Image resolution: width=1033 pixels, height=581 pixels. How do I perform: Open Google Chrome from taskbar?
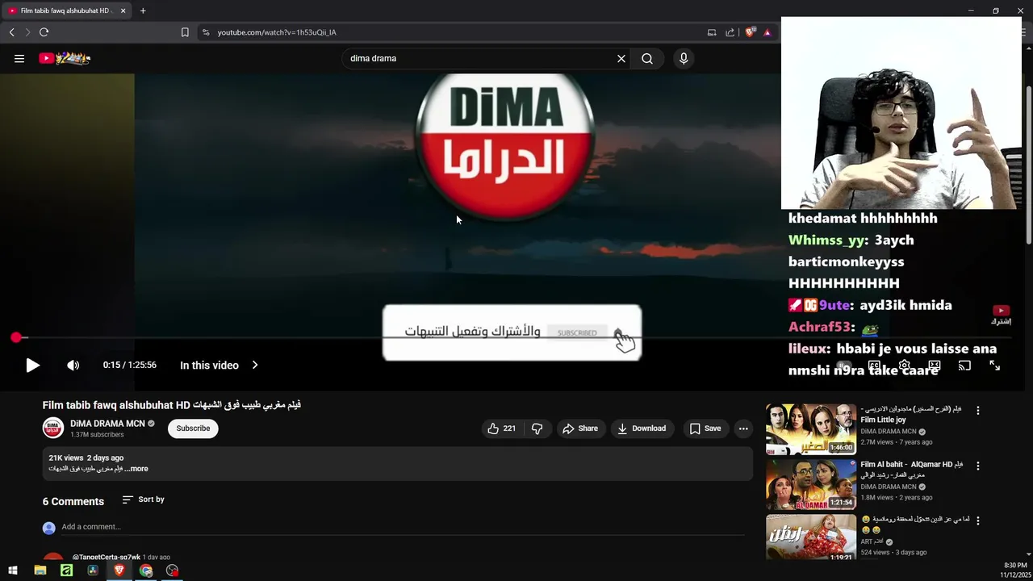click(x=146, y=571)
